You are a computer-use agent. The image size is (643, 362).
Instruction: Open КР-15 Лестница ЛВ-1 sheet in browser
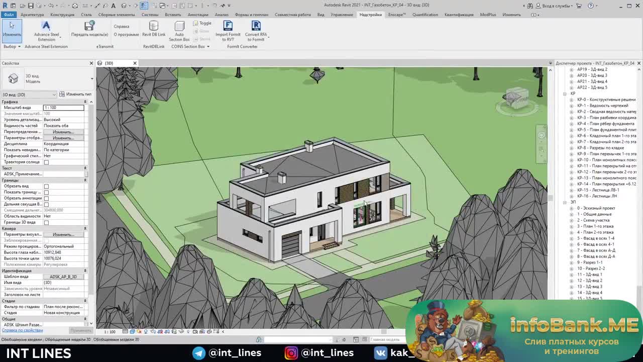click(598, 190)
